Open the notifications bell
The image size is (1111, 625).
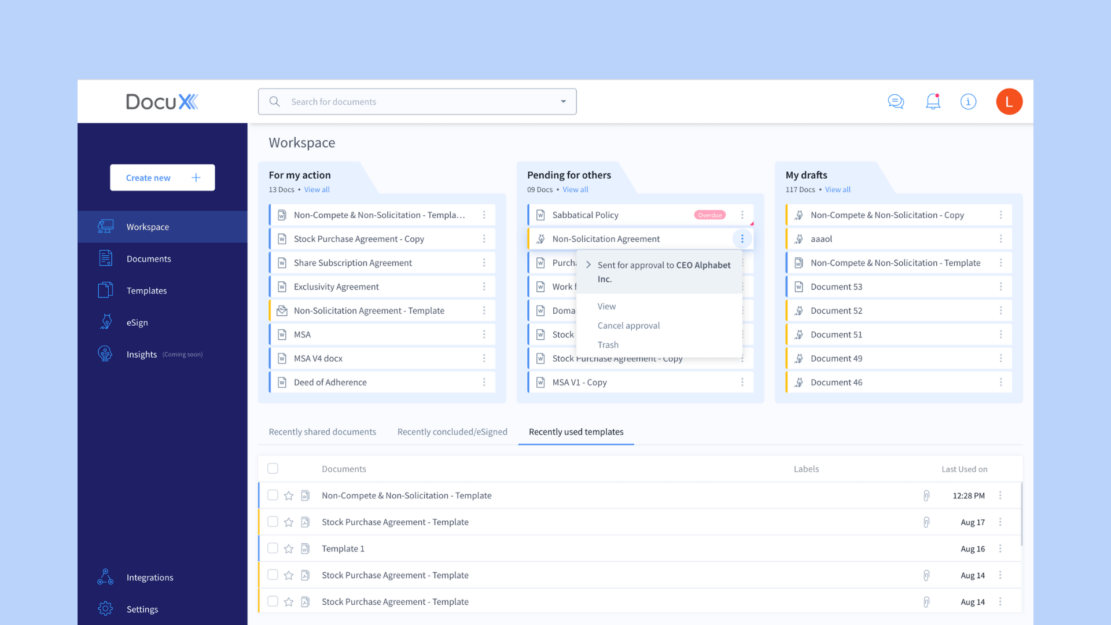tap(933, 102)
